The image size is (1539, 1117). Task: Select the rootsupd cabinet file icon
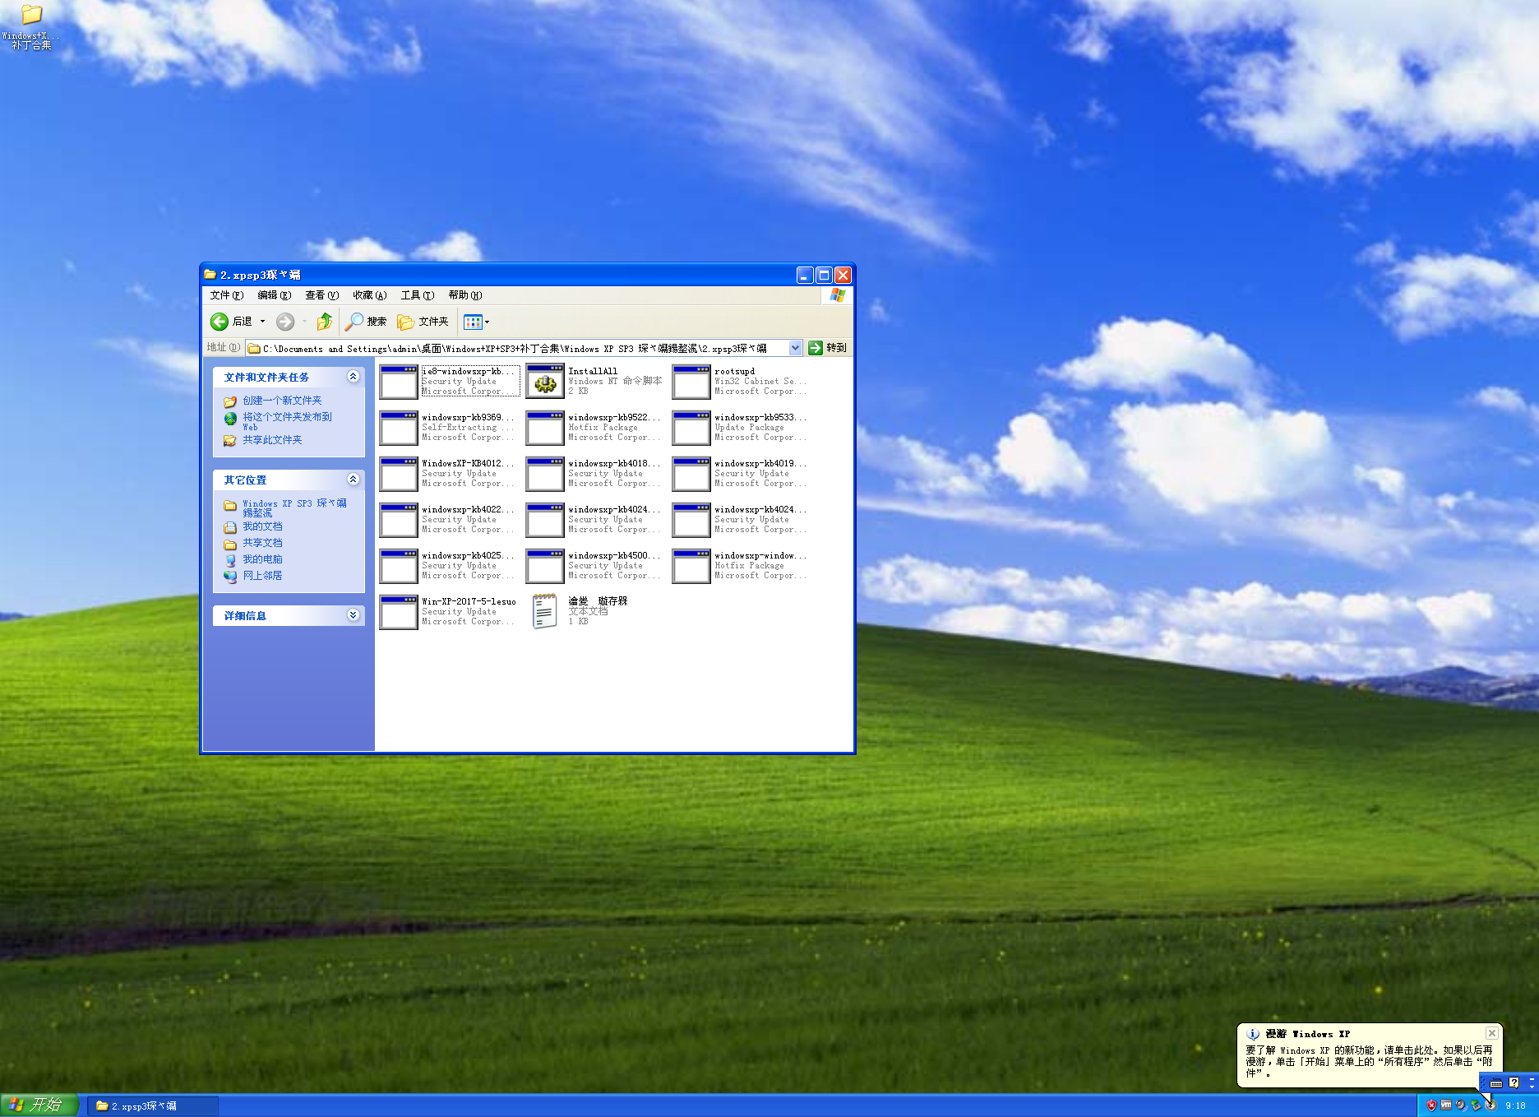coord(691,382)
